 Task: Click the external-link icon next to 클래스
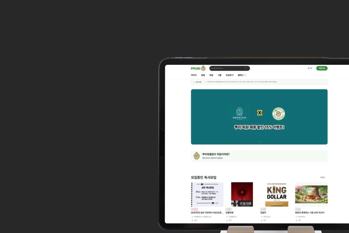click(245, 75)
